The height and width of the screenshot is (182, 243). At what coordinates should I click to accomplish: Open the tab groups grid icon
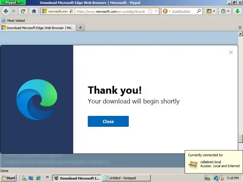240,28
